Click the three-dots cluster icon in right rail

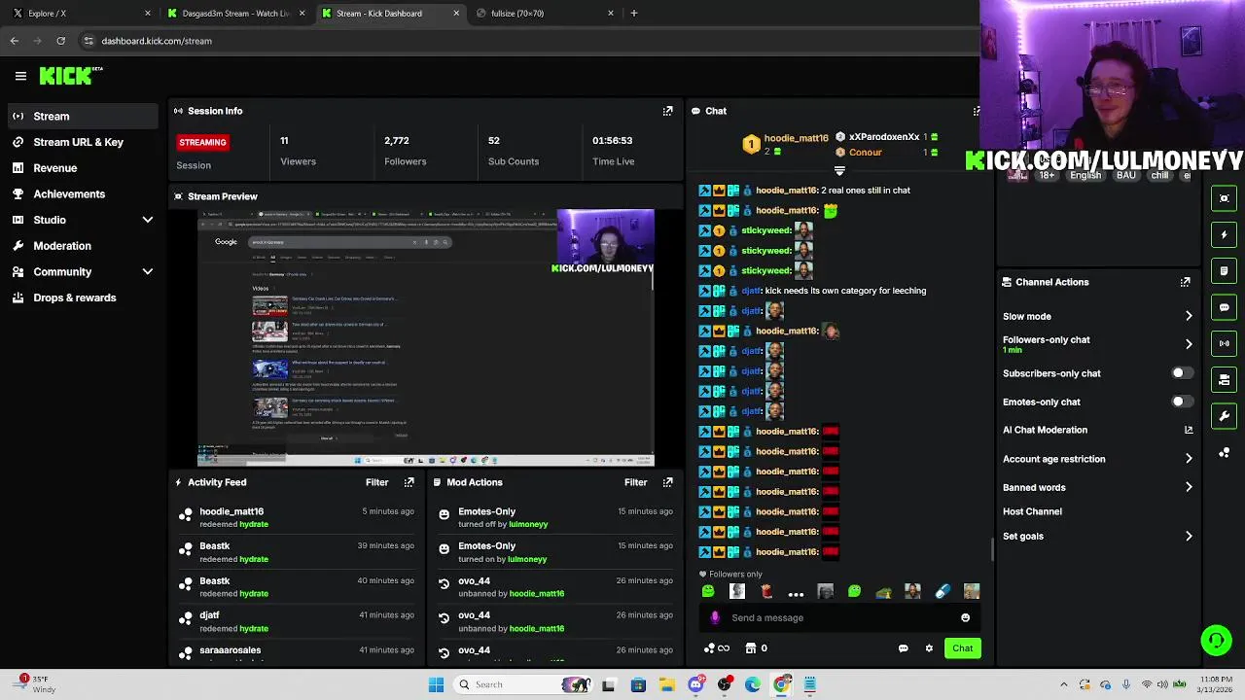click(1225, 453)
